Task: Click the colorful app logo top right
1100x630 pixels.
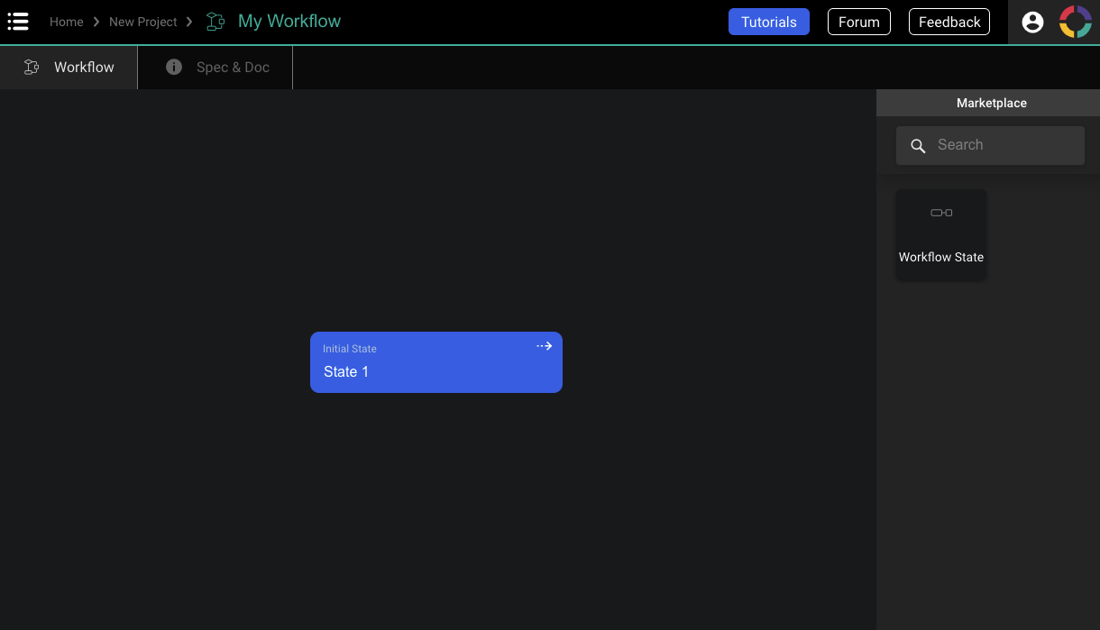Action: (x=1075, y=21)
